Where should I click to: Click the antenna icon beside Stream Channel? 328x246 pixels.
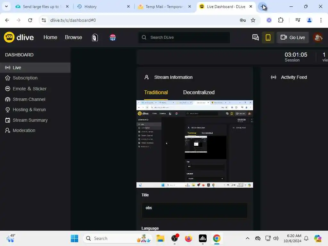click(8, 99)
